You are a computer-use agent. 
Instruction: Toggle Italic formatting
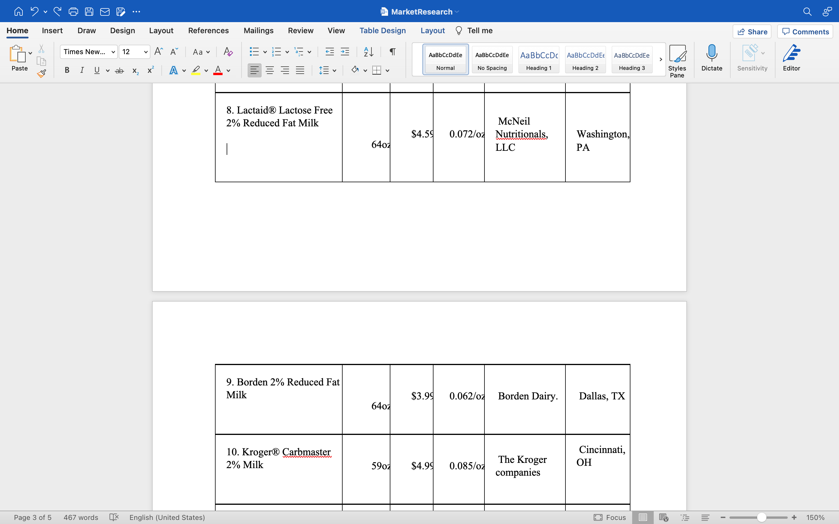[82, 70]
